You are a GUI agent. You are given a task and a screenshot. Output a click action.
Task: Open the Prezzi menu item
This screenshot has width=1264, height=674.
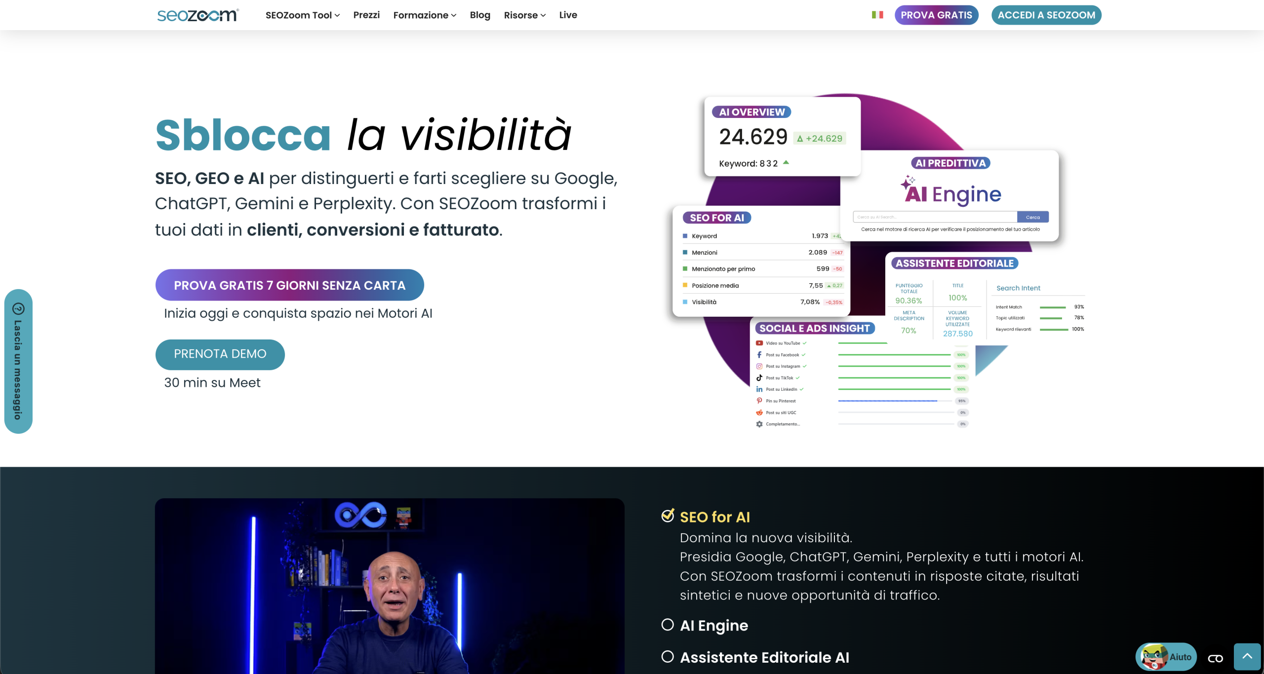tap(366, 15)
